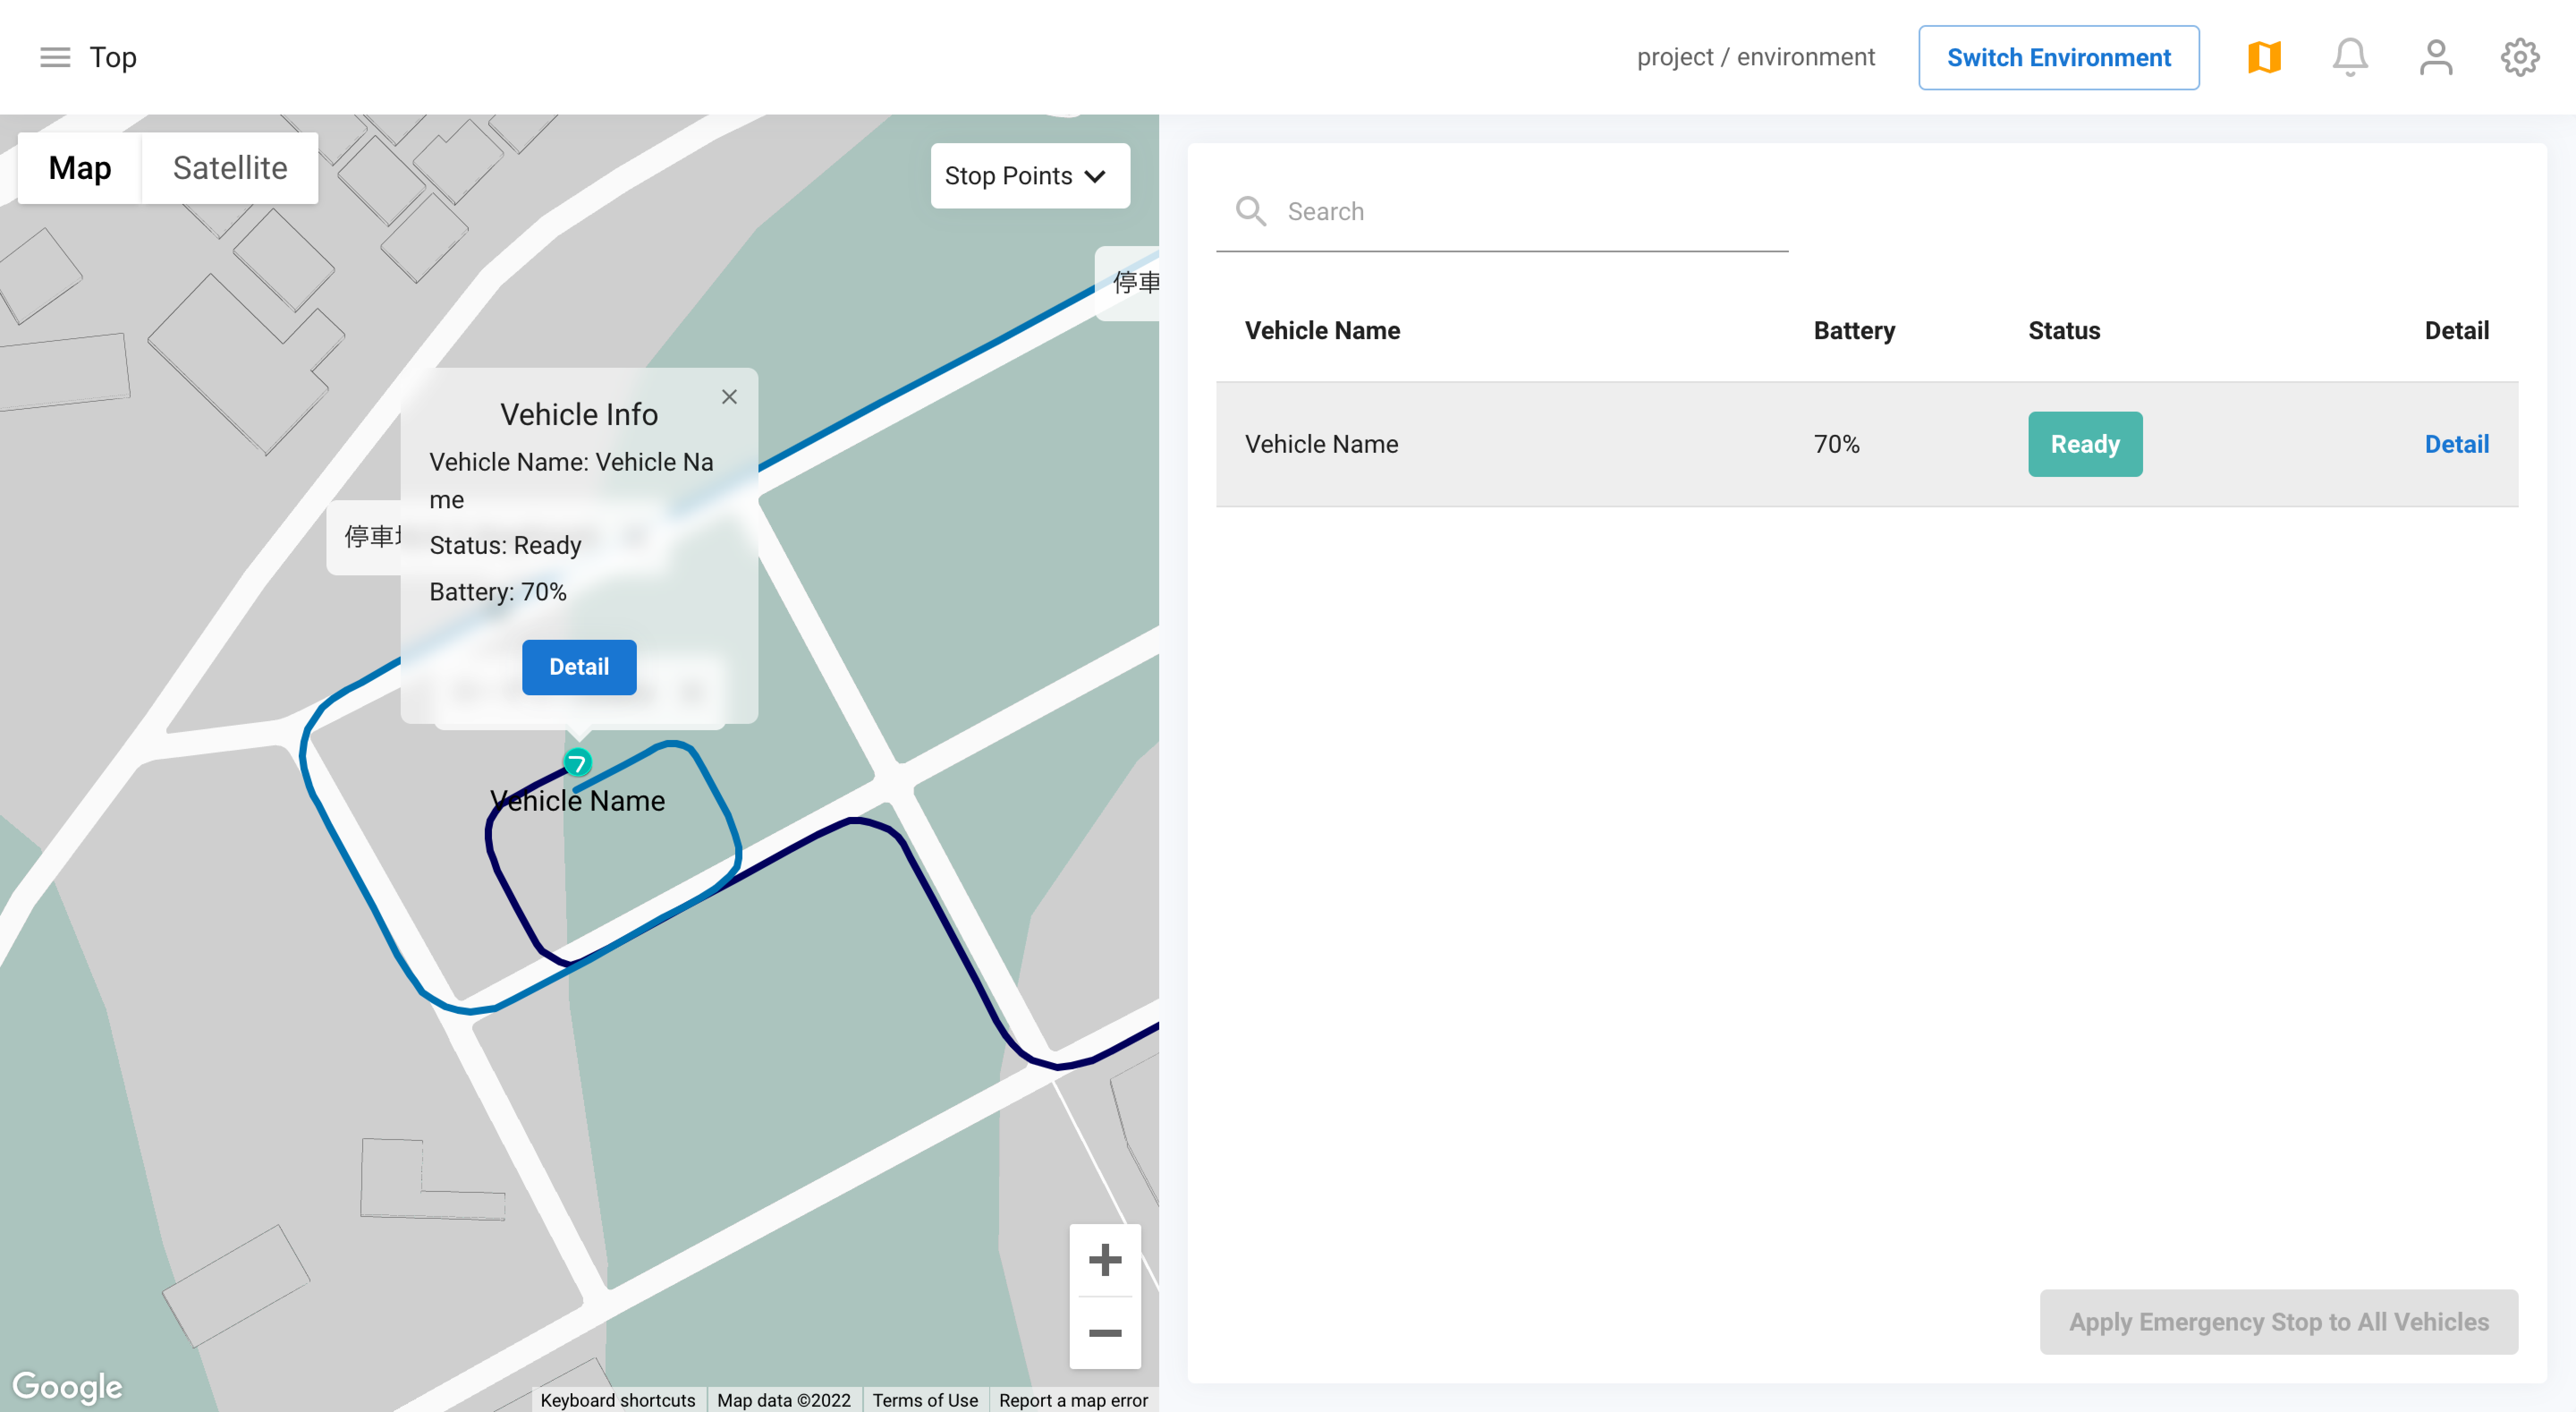The width and height of the screenshot is (2576, 1412).
Task: Select Map view mode
Action: point(79,168)
